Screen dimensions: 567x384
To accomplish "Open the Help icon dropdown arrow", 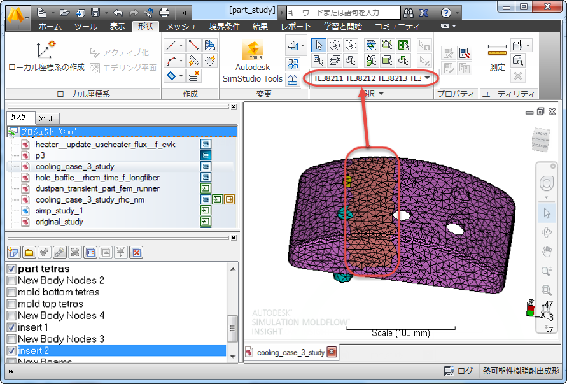I will pos(458,13).
